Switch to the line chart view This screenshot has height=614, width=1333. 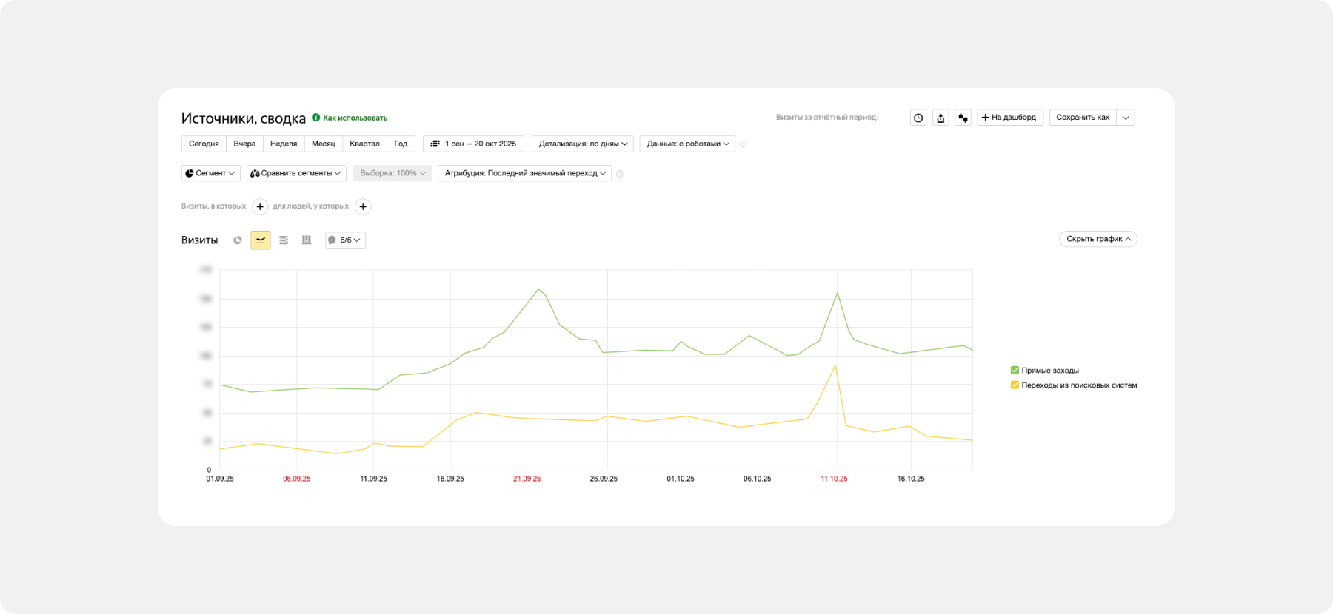tap(261, 240)
